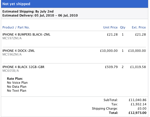
Task: Click the £10,000.00 unit price for the dock
Action: pyautogui.click(x=109, y=51)
